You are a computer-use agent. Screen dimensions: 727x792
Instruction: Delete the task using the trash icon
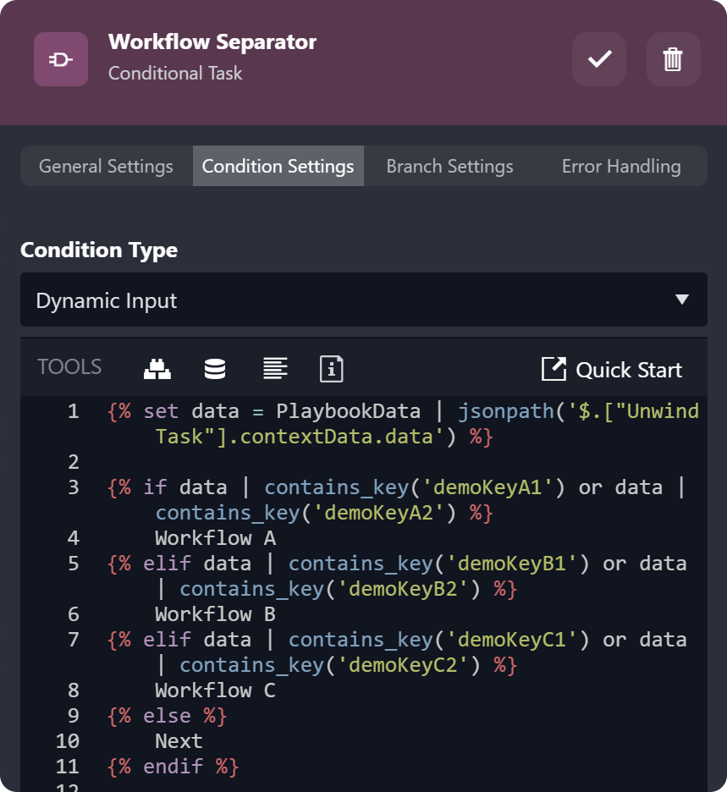[673, 59]
